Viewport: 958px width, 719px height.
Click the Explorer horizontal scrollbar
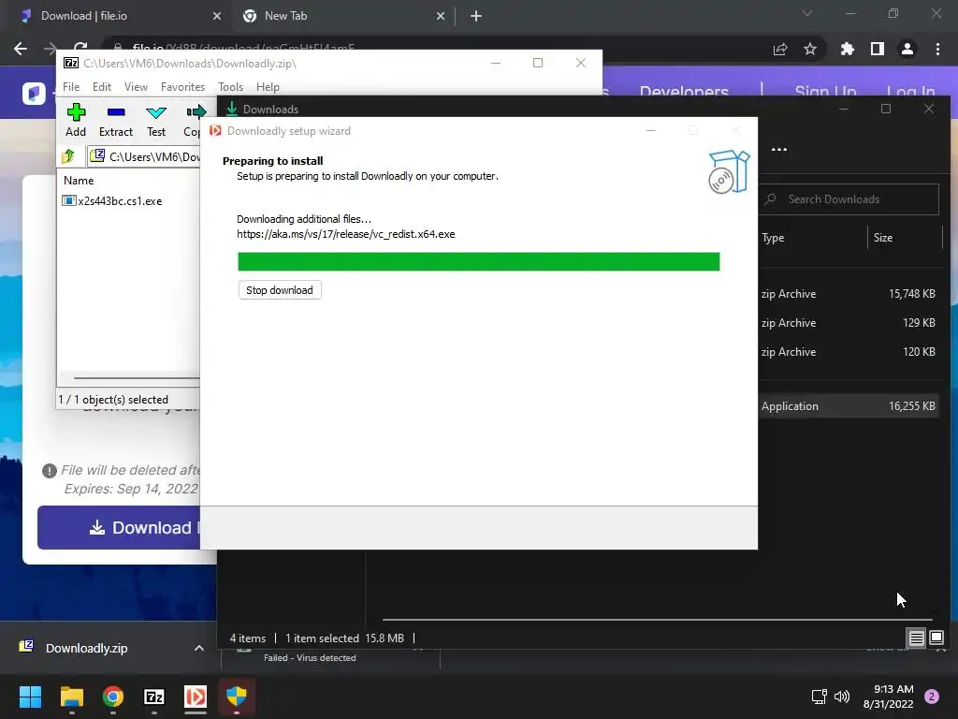658,620
